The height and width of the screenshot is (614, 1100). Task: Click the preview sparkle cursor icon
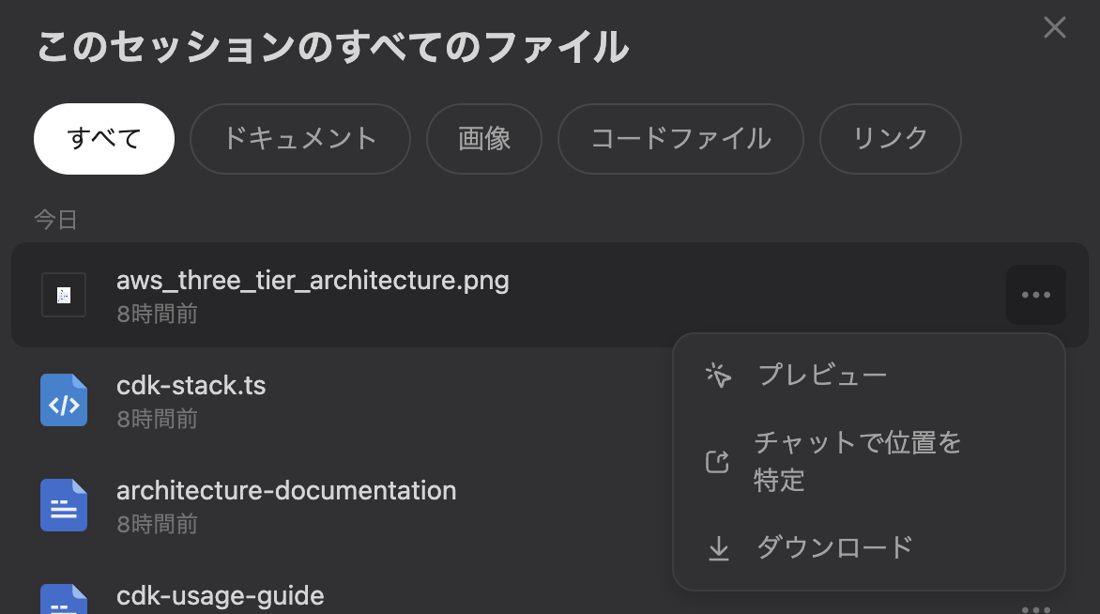(x=718, y=376)
